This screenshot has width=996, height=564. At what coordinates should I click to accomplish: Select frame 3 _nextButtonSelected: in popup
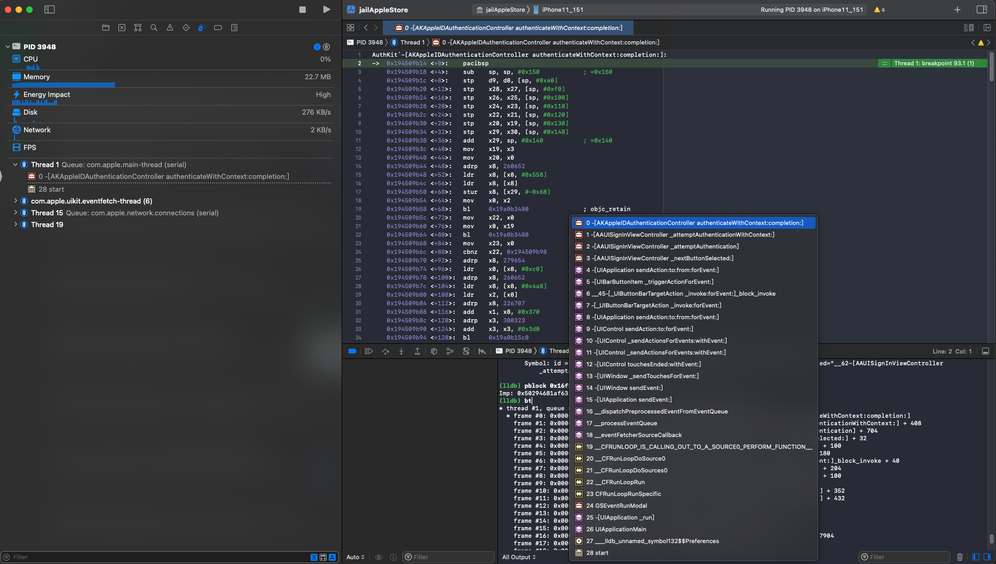[693, 258]
